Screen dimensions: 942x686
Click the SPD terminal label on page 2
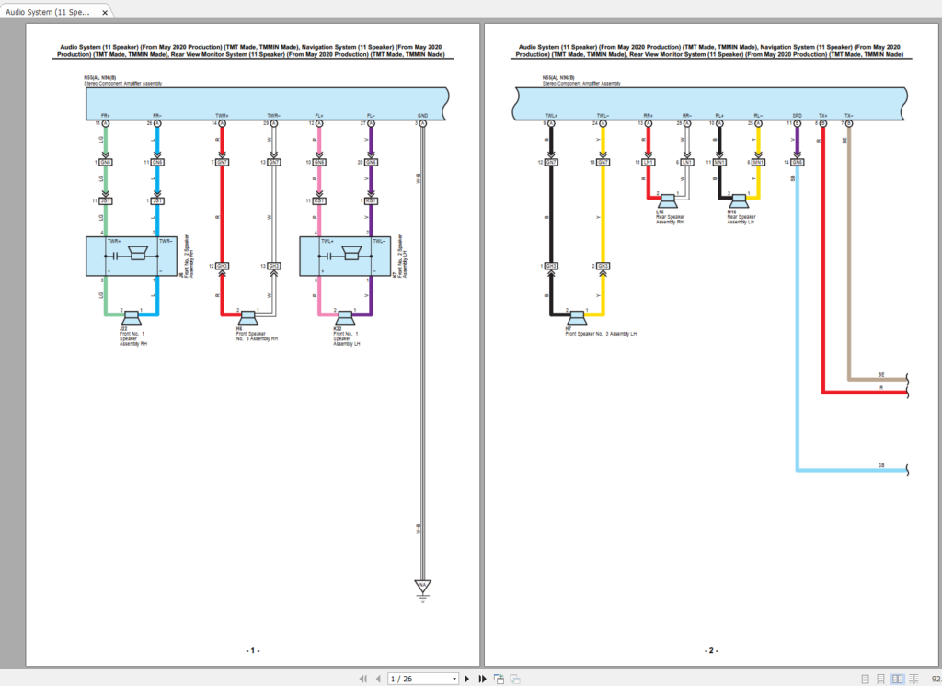pos(798,115)
